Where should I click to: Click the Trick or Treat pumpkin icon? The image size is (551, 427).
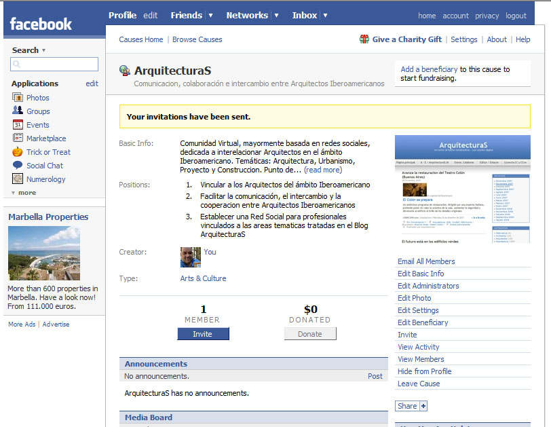tap(18, 152)
